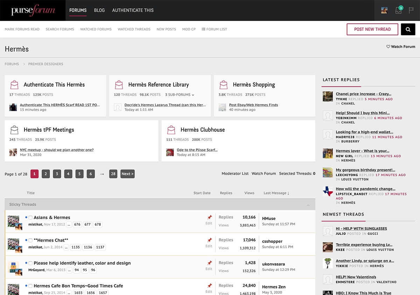Open Post Ebay/Web Hermes Finds link
The height and width of the screenshot is (295, 420).
(253, 105)
